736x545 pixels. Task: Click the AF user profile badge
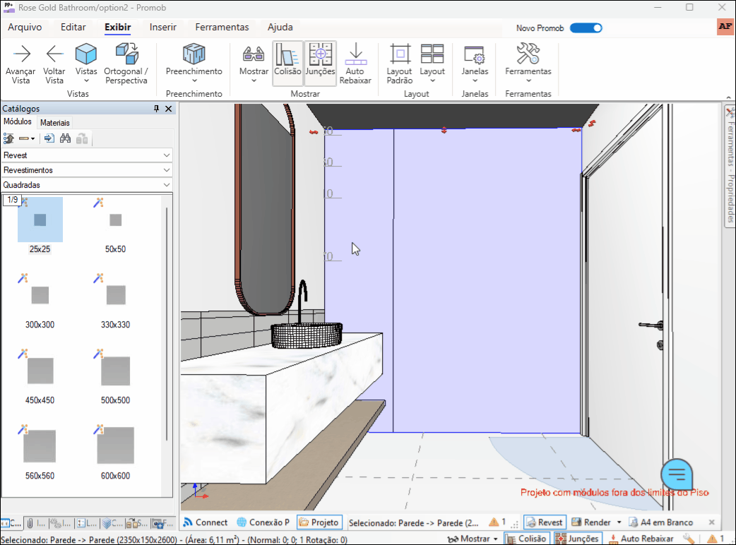pyautogui.click(x=725, y=27)
